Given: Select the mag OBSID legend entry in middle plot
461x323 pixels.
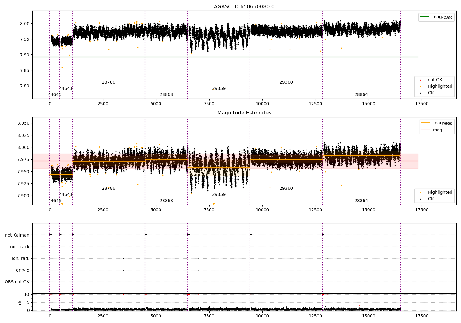Looking at the screenshot, I should (x=437, y=123).
